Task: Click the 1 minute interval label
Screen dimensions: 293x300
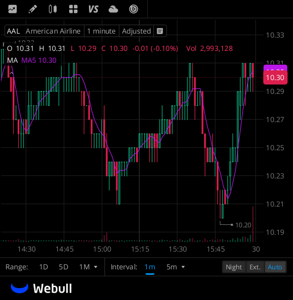Action: [101, 31]
